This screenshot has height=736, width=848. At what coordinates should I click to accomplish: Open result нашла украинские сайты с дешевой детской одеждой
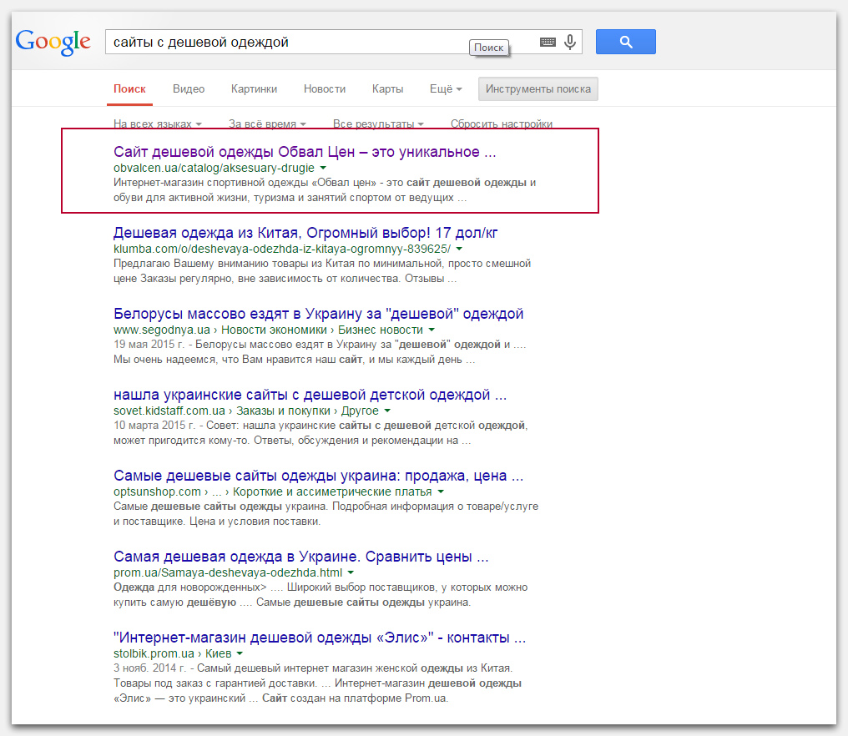(310, 395)
